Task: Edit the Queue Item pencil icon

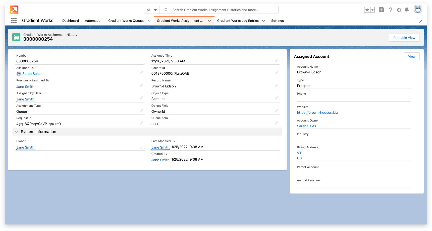Action: coord(277,123)
